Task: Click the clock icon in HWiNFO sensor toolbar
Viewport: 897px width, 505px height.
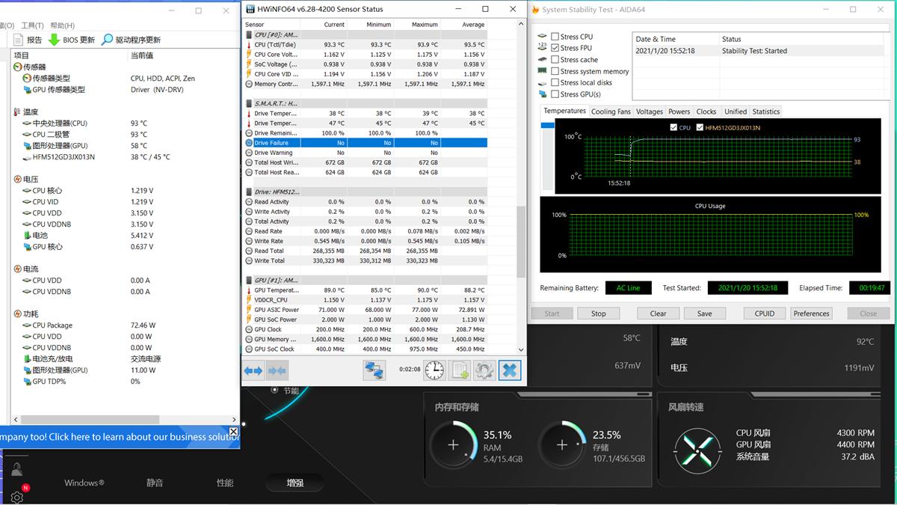Action: click(434, 370)
